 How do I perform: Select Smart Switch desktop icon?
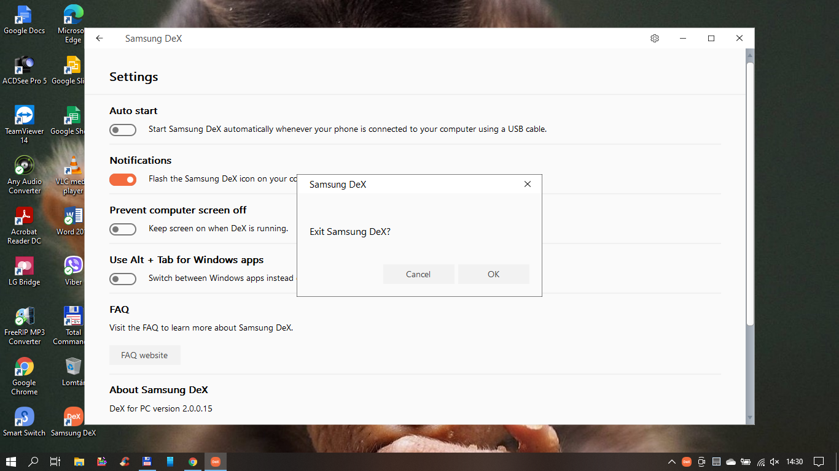[24, 422]
